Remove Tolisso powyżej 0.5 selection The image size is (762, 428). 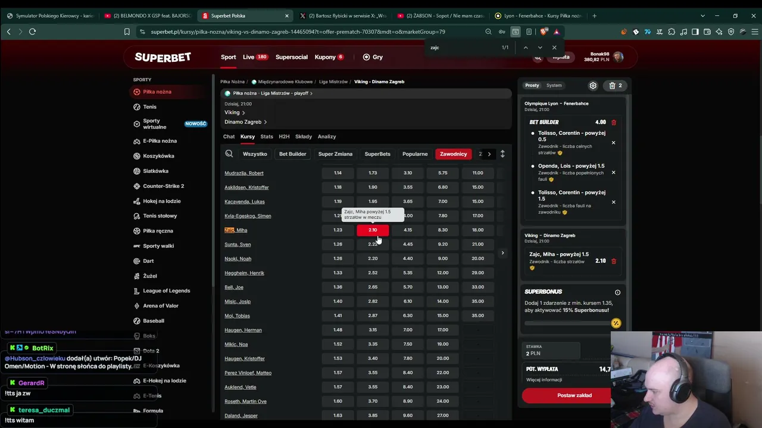pos(613,143)
